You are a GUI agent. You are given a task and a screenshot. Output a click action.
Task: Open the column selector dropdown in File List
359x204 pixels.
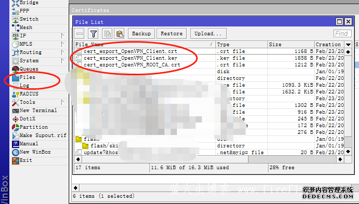348,45
